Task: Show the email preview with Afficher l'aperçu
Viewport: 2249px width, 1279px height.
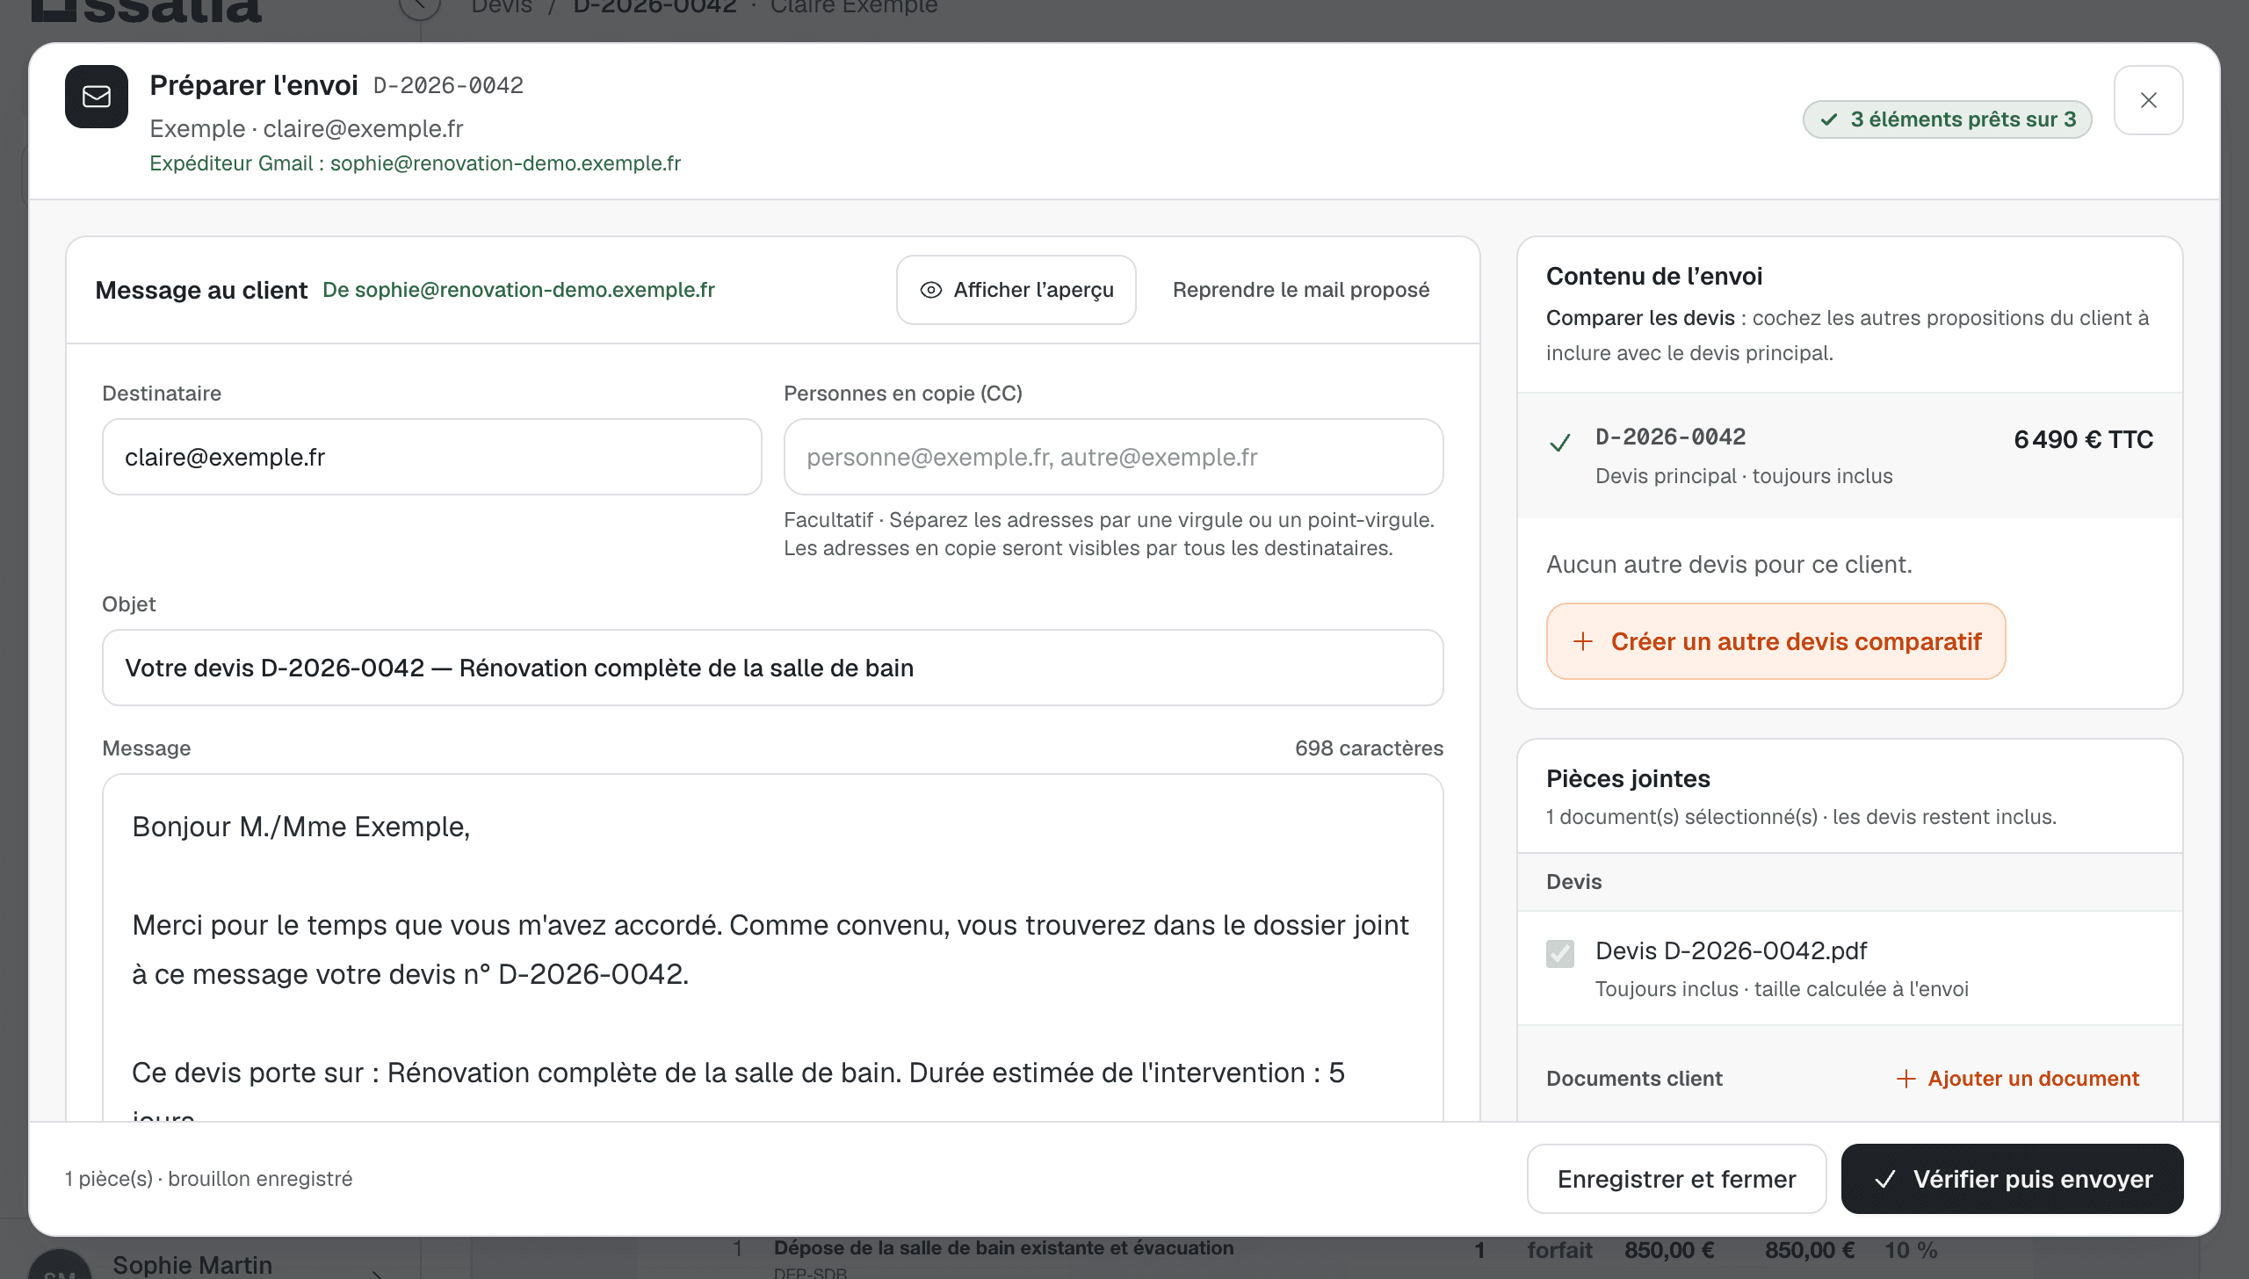Action: click(x=1016, y=290)
